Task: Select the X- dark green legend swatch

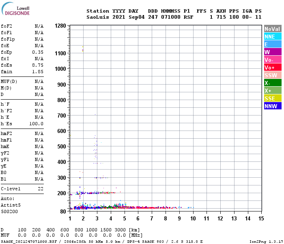Action: point(273,83)
